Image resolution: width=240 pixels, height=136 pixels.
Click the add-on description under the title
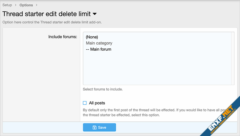tap(52, 22)
